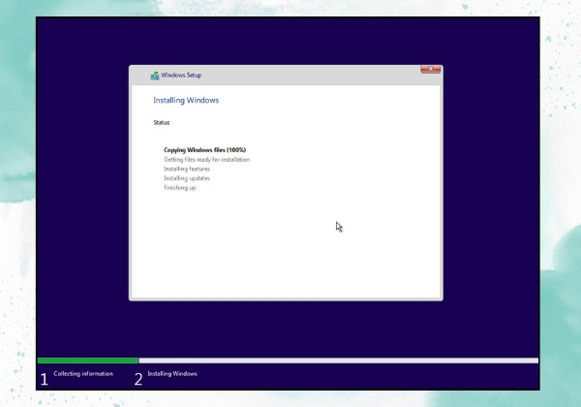Viewport: 581px width, 407px height.
Task: Select 'Copying Windows files (100%)' status line
Action: (x=205, y=150)
